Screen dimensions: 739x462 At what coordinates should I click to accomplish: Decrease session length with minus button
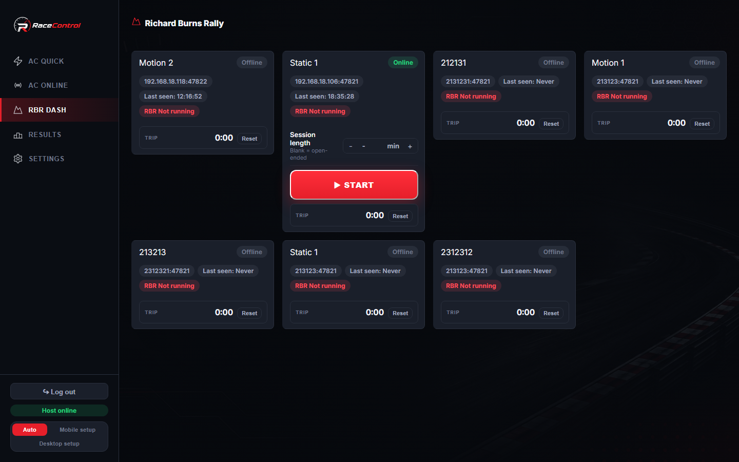pos(351,146)
